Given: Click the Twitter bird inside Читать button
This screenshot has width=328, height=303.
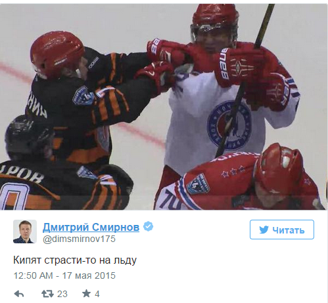Looking at the screenshot, I should [264, 230].
